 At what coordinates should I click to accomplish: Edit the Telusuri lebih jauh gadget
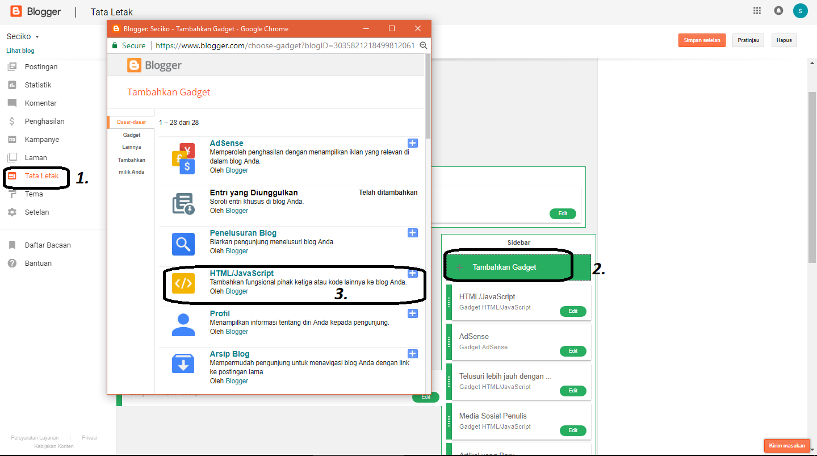(573, 391)
